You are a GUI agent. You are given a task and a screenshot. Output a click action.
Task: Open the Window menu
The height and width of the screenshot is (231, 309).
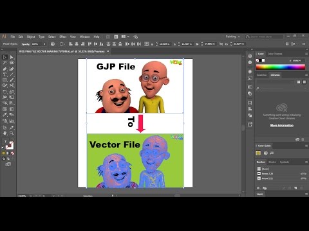(x=85, y=37)
